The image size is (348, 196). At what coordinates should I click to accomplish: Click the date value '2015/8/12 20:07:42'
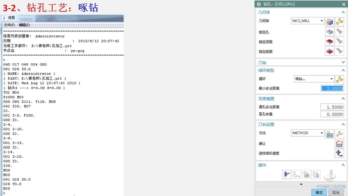coord(99,41)
